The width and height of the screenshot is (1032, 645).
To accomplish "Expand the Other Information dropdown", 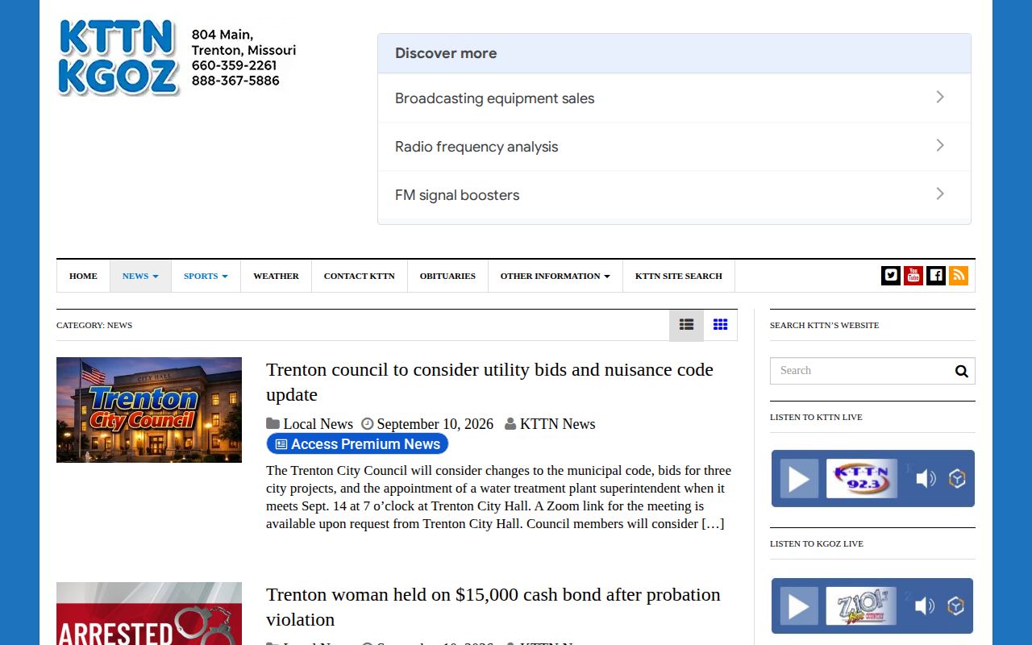I will pyautogui.click(x=555, y=276).
